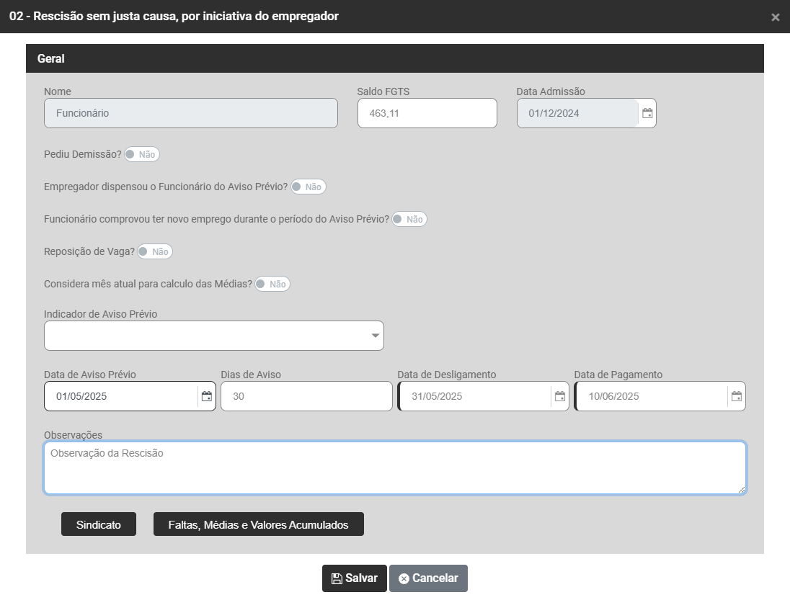The width and height of the screenshot is (790, 600).
Task: Focus the Saldo FGTS input field
Action: [x=427, y=113]
